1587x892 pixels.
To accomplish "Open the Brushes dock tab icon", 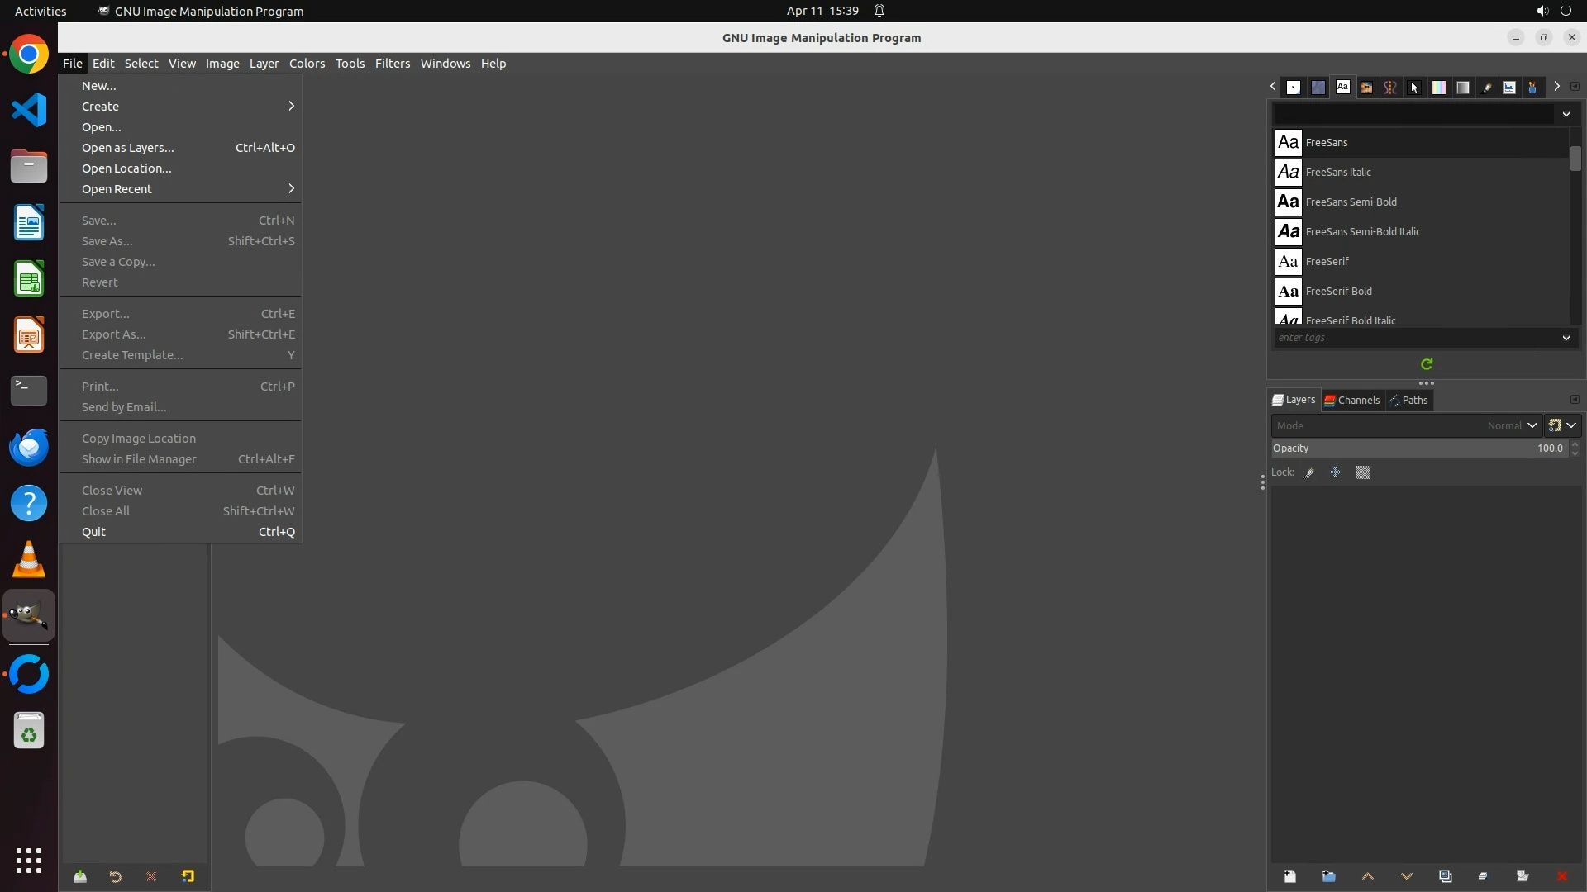I will pyautogui.click(x=1294, y=87).
